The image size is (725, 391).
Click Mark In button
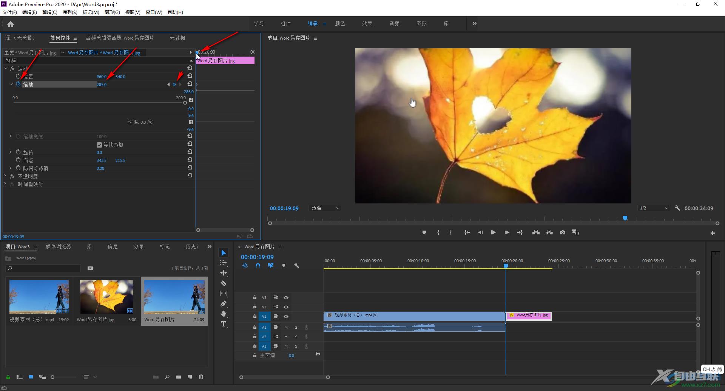coord(438,232)
